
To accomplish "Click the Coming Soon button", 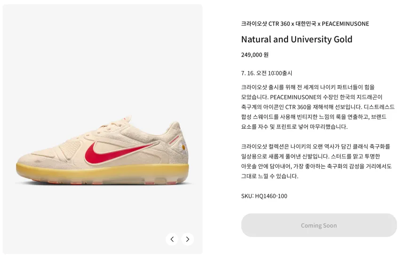I will 319,225.
